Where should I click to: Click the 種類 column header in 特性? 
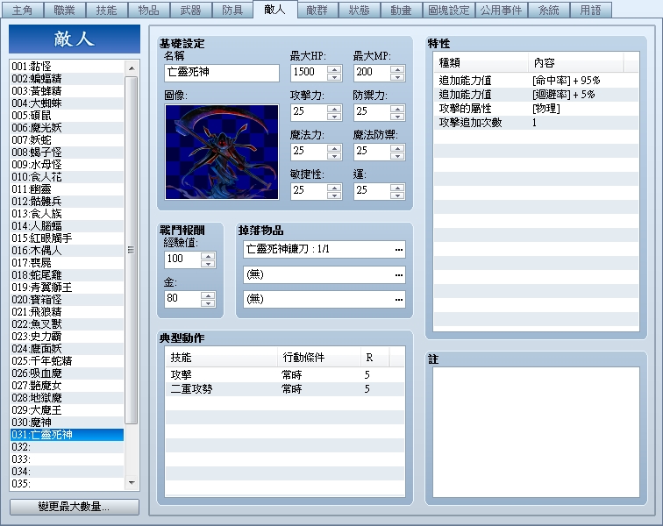pos(481,63)
